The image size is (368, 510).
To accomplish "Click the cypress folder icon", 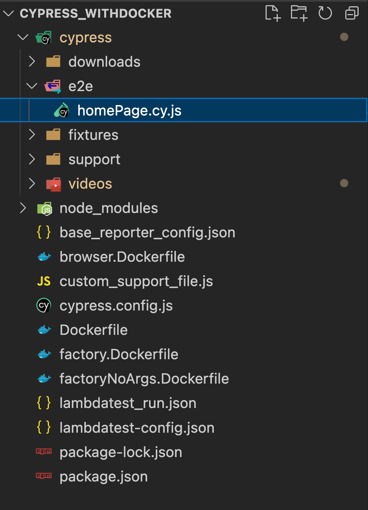I will [44, 38].
